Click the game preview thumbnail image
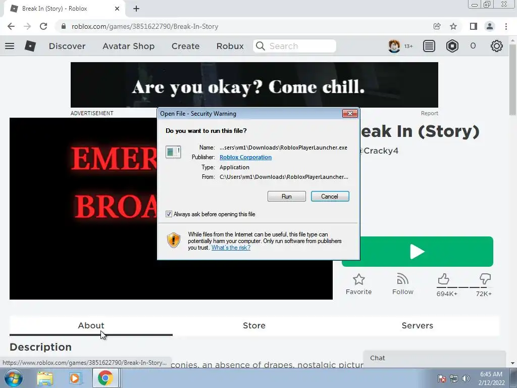 click(x=83, y=209)
